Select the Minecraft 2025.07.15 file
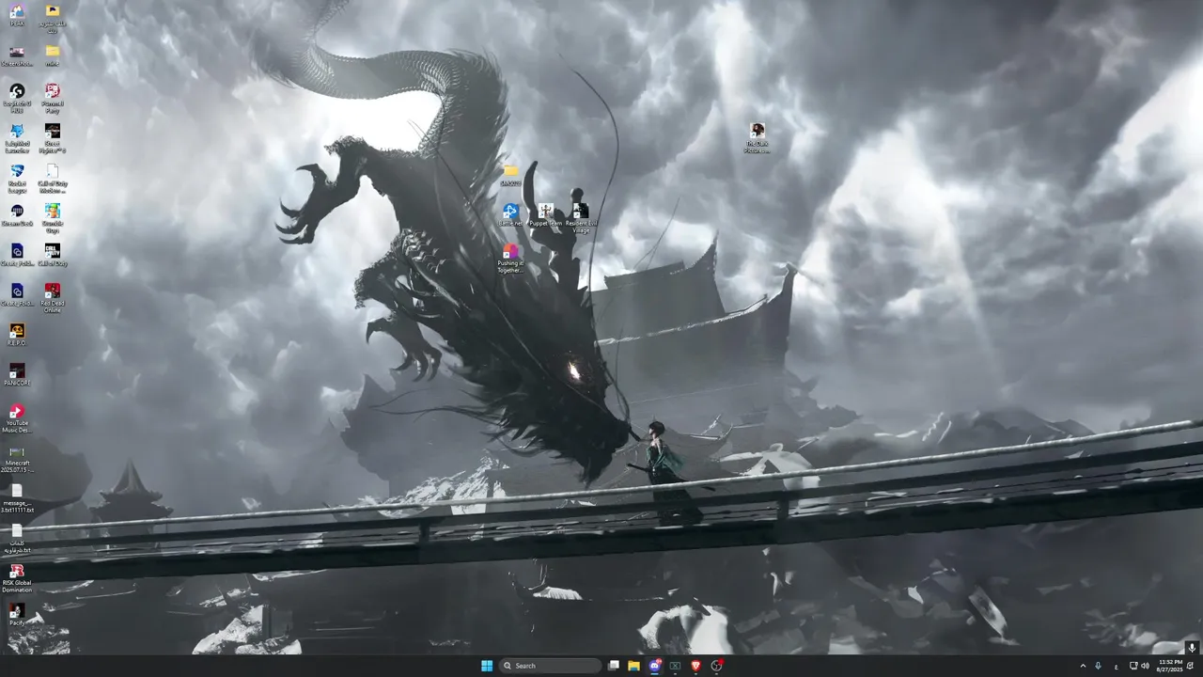Viewport: 1203px width, 677px height. [17, 458]
